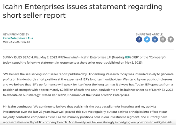
Task: Open the IEP Nasdaq ticker link
Action: click(x=127, y=58)
